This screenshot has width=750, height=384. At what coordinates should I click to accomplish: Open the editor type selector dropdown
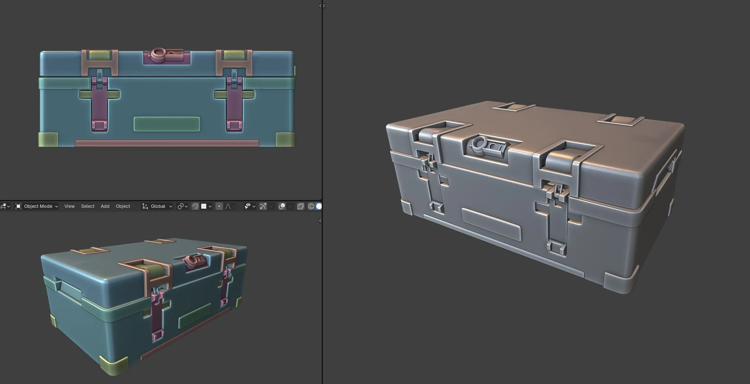point(5,206)
